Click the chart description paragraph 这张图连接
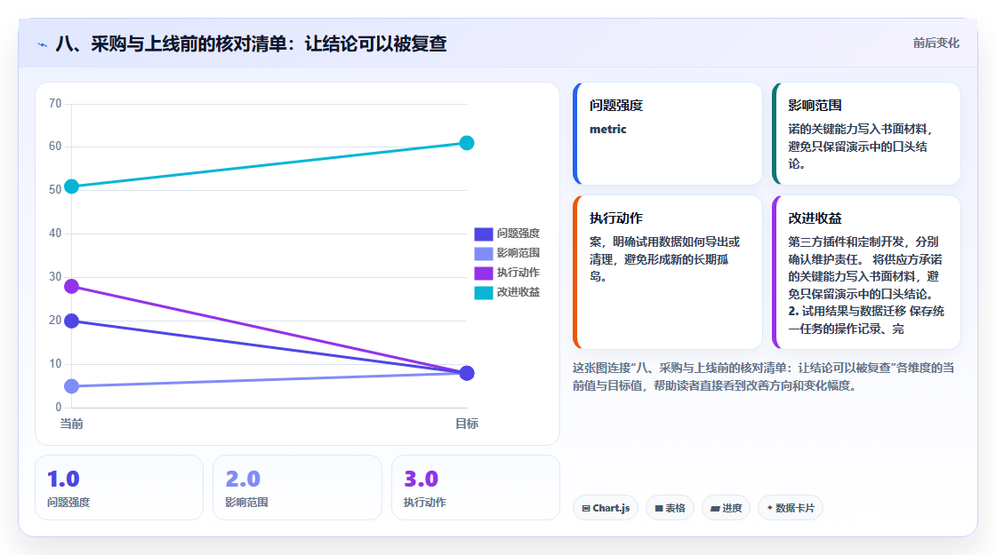The height and width of the screenshot is (555, 996). 763,377
